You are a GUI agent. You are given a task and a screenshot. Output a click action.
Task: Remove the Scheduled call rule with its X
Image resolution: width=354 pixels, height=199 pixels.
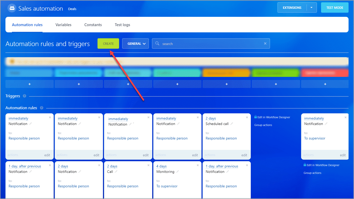pyautogui.click(x=247, y=117)
